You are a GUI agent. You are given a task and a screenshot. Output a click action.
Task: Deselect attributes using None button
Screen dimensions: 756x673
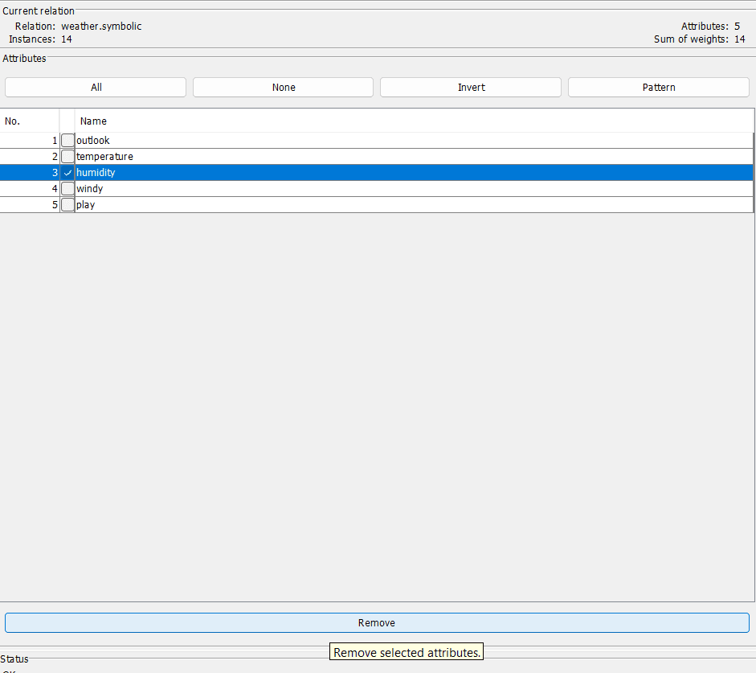(283, 88)
